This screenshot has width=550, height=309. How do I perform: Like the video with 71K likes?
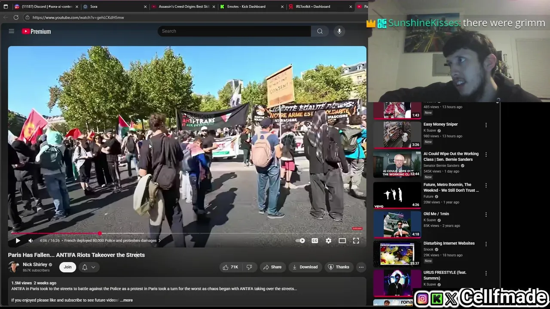[x=231, y=267]
